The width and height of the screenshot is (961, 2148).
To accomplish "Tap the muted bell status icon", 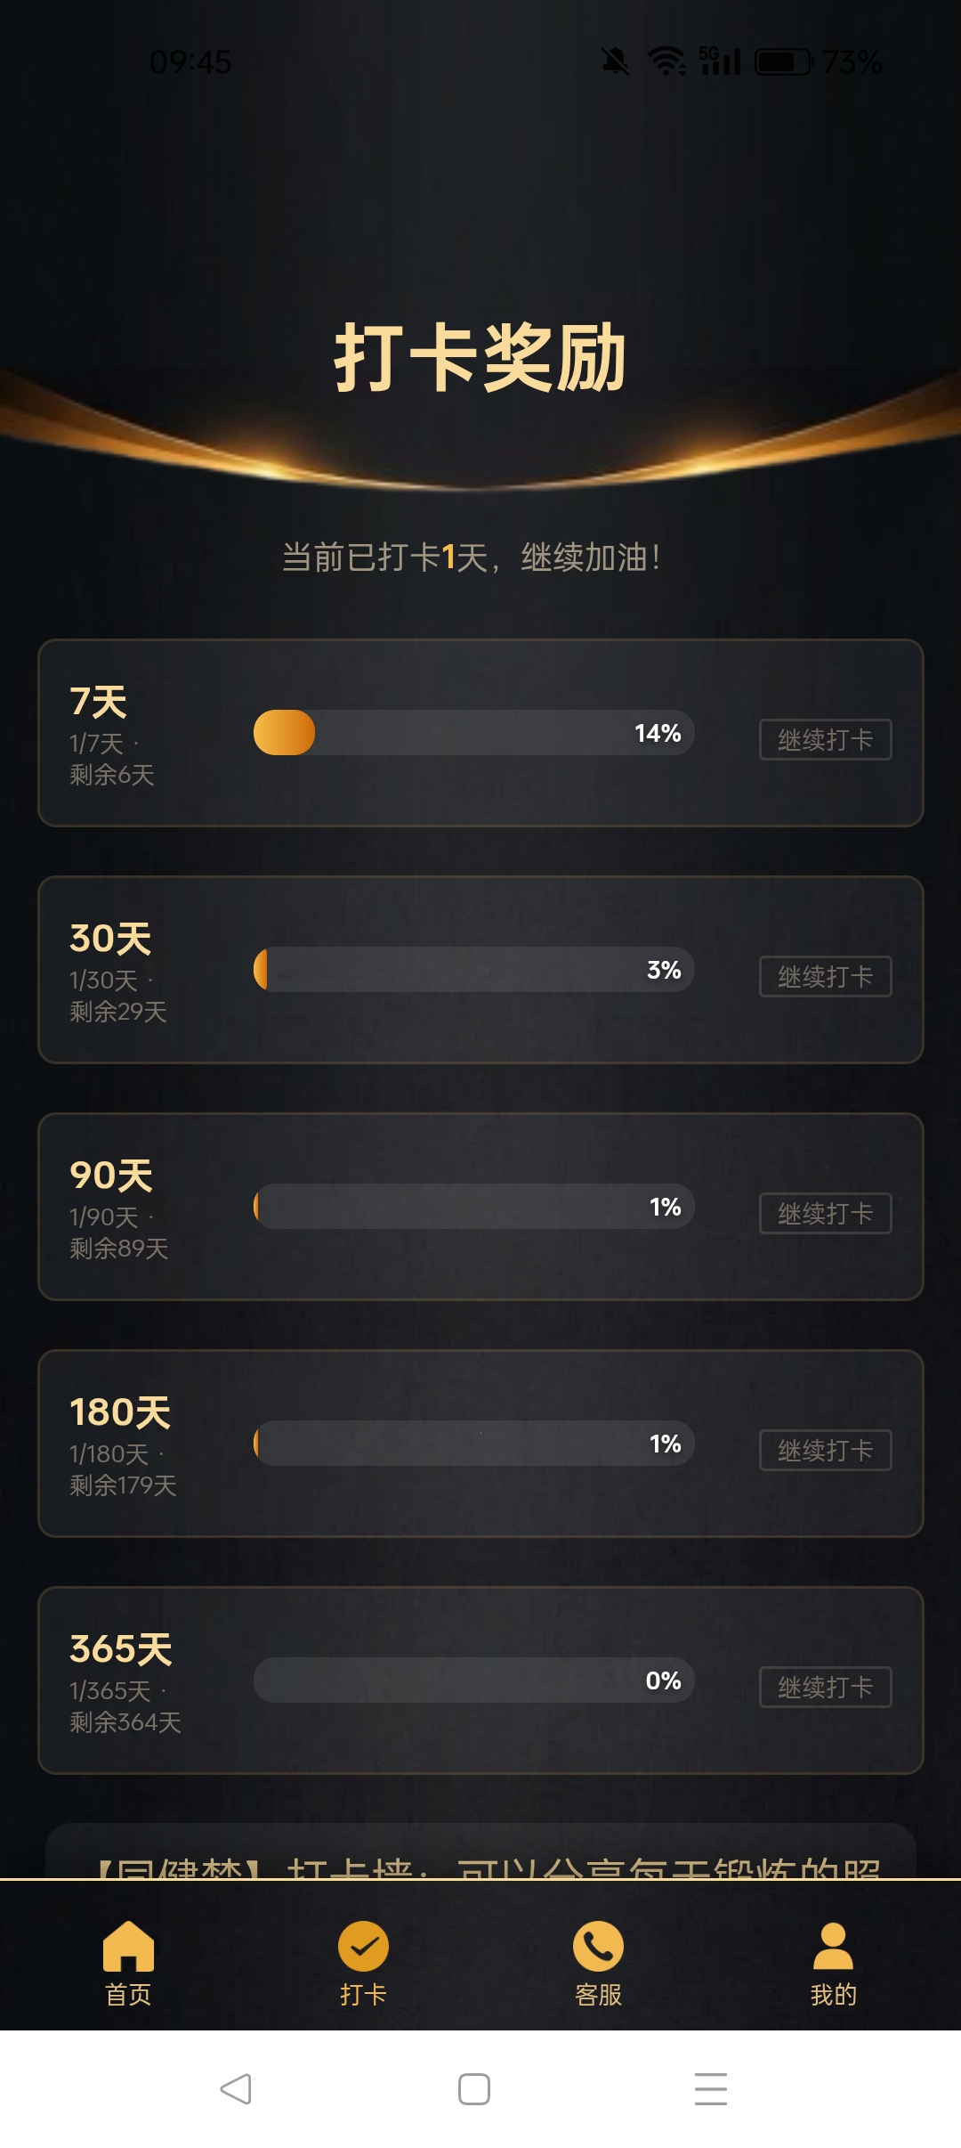I will pos(615,61).
